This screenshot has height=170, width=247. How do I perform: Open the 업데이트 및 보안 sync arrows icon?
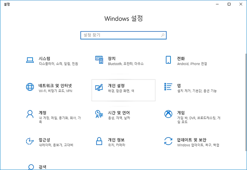click(168, 141)
